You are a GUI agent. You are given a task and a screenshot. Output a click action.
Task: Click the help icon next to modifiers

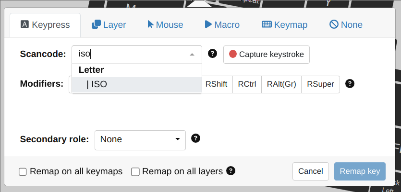[350, 84]
